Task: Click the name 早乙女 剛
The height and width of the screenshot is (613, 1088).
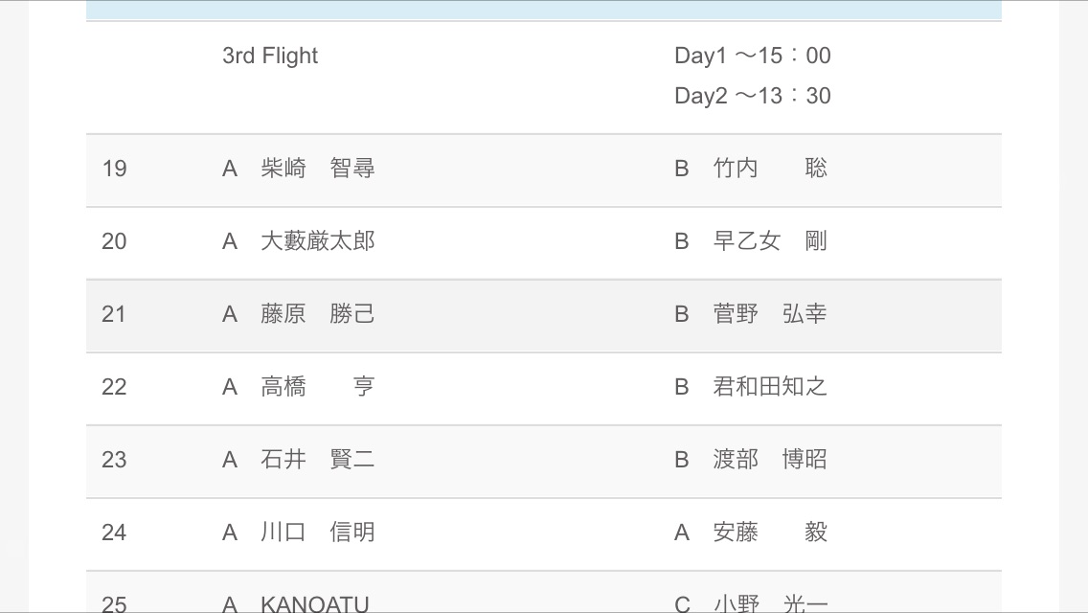Action: coord(769,241)
